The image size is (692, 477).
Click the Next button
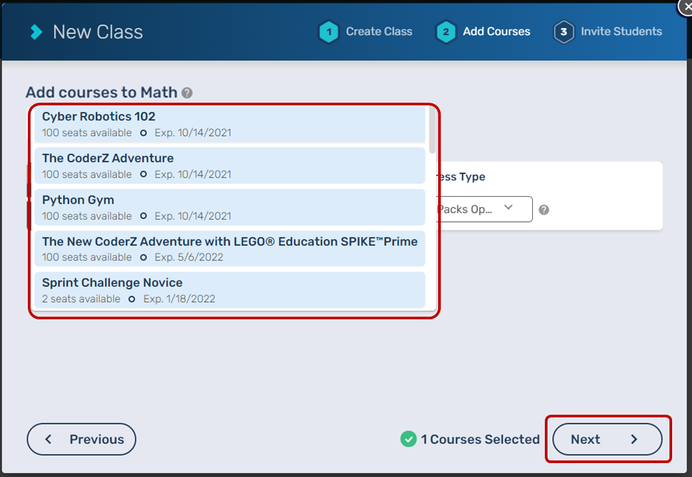(x=607, y=439)
